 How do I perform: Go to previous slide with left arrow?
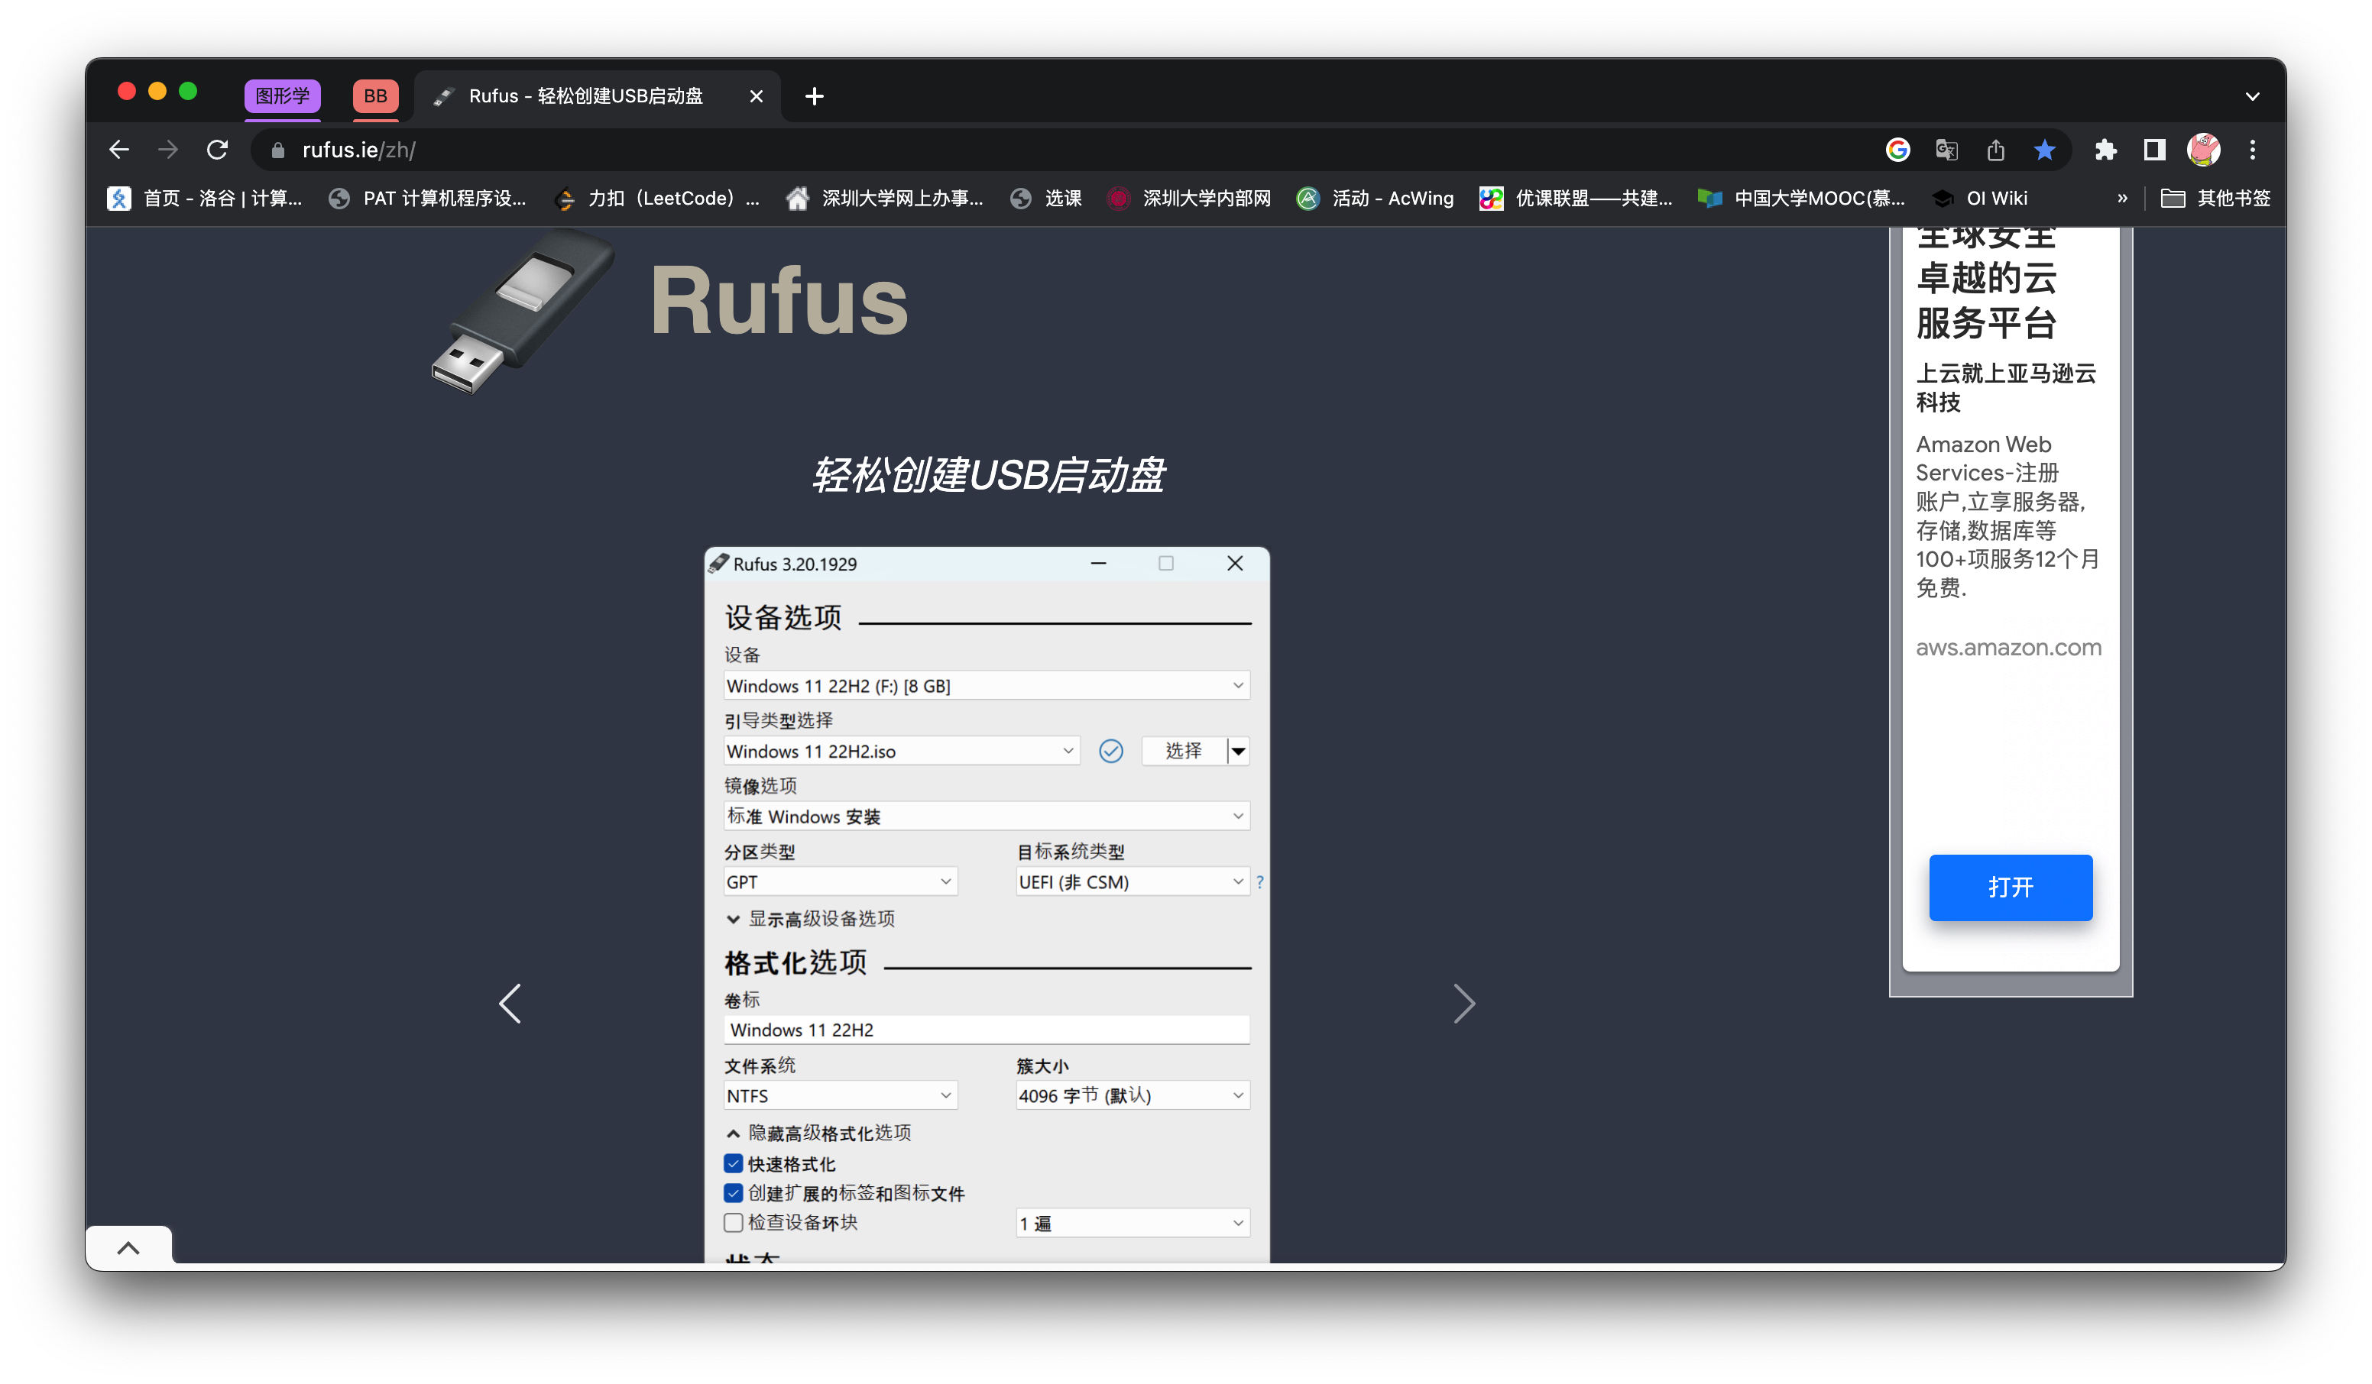[x=510, y=1003]
